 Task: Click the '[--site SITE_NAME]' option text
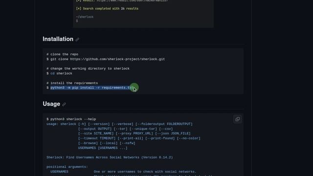[x=96, y=133]
